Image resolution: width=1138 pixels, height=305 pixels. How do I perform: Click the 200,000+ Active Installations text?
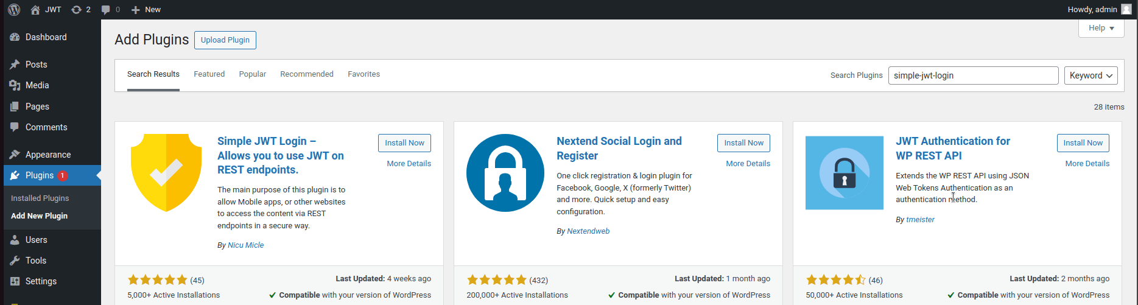click(x=518, y=295)
